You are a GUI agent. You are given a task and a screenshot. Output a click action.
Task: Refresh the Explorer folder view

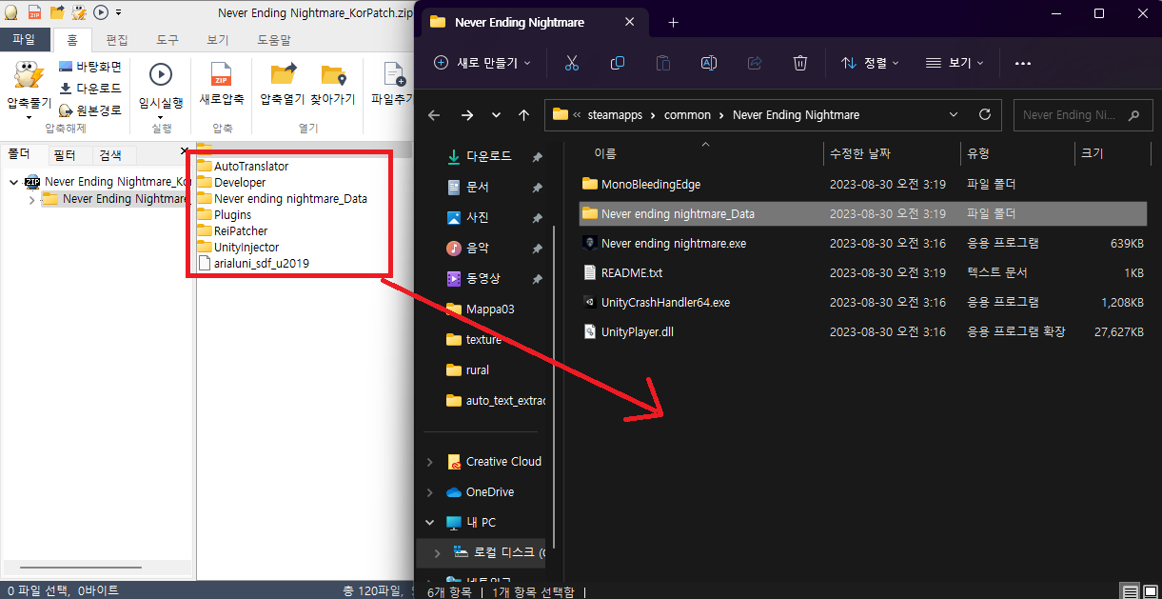(985, 114)
